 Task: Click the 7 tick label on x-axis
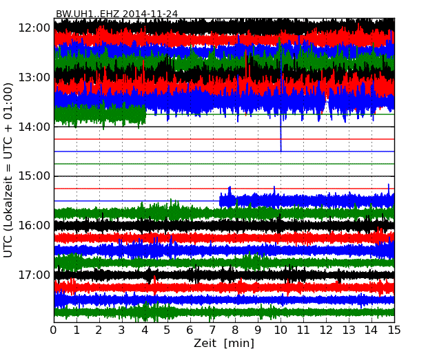coord(212,330)
